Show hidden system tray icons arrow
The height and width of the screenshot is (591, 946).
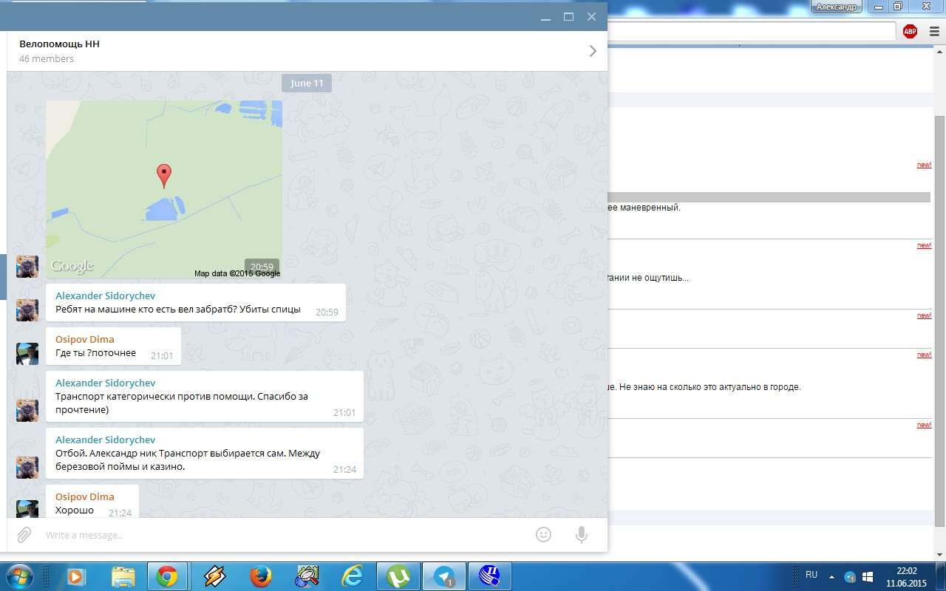click(x=831, y=576)
